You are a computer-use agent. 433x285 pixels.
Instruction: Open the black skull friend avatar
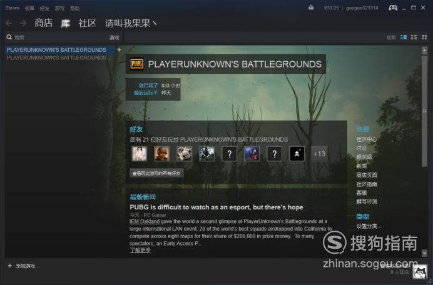(297, 154)
